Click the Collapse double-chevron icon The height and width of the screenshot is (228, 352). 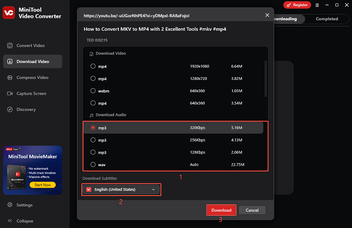click(x=10, y=221)
